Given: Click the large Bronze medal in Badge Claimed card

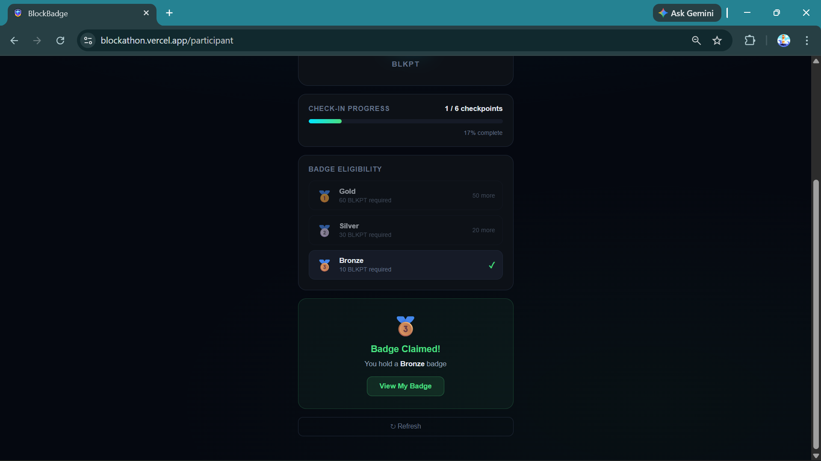Looking at the screenshot, I should (405, 326).
